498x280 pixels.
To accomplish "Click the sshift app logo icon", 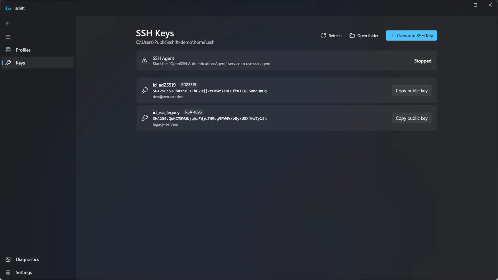I will pyautogui.click(x=8, y=8).
